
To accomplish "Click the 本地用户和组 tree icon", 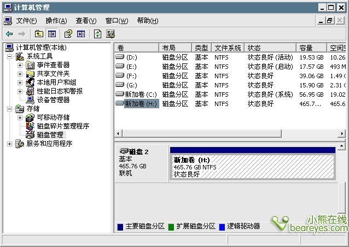I will coord(30,83).
